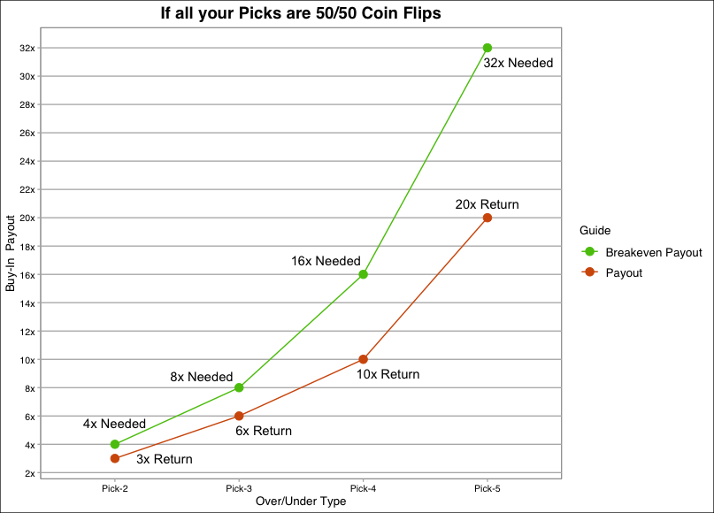The image size is (714, 513).
Task: Select the orange Pick-2 point at 3x
Action: [115, 458]
